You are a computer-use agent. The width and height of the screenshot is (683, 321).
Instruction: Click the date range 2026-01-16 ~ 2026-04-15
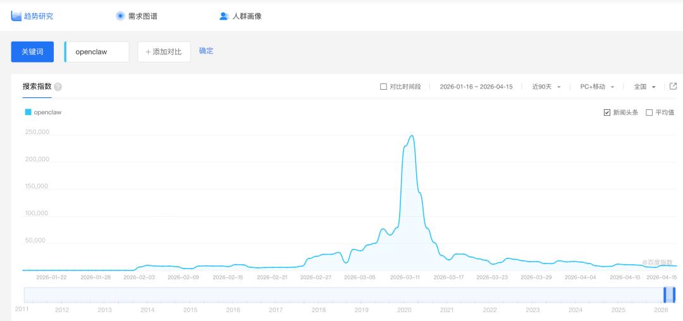(x=476, y=87)
